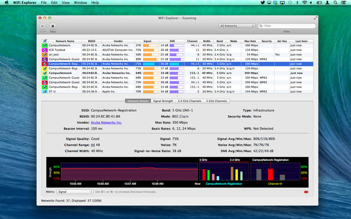Click the Scan play button

(43, 26)
